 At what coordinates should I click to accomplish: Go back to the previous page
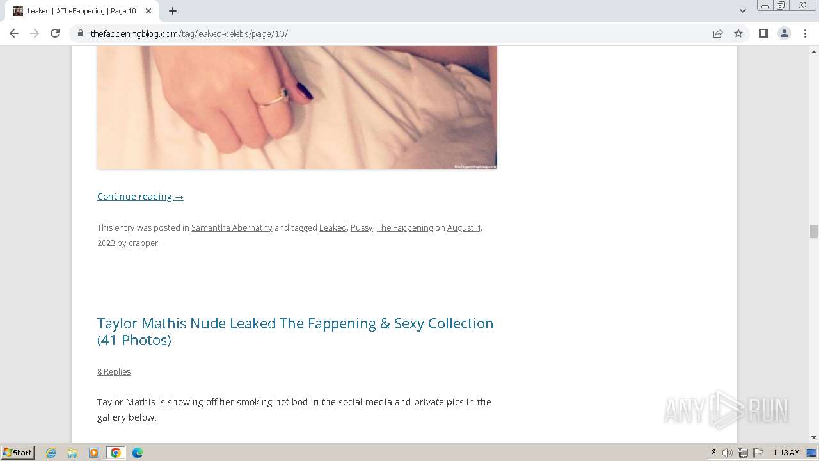pos(14,33)
